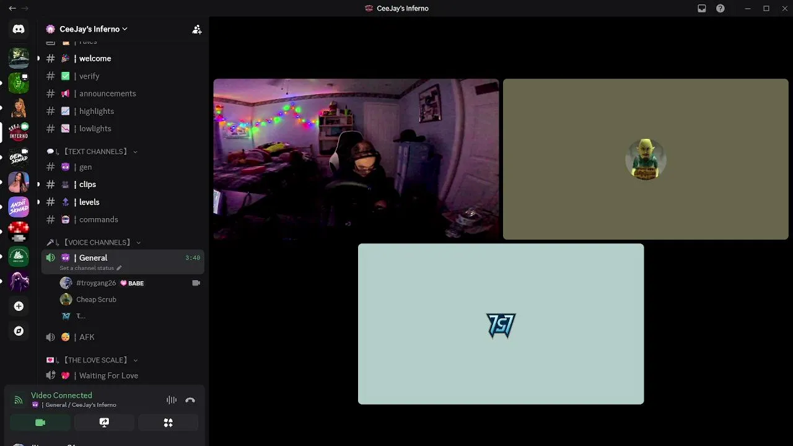Screen dimensions: 793x446
Task: Disconnect from voice with the phone hang-up icon
Action: (190, 400)
